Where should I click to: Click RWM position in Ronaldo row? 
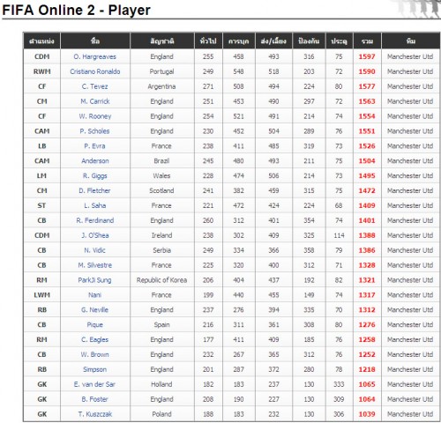tap(42, 71)
